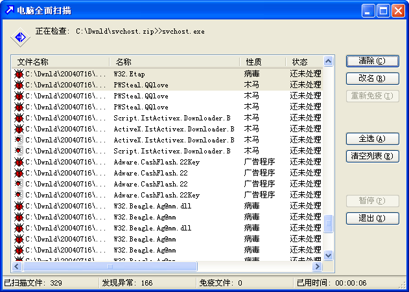Click bug icon of first W32.Beagle.Ag@mm.dll row
Image resolution: width=409 pixels, height=292 pixels.
[x=19, y=206]
